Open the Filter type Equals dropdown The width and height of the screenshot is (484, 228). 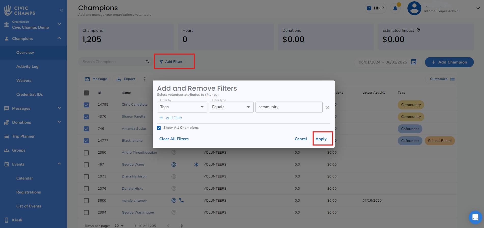pyautogui.click(x=231, y=107)
